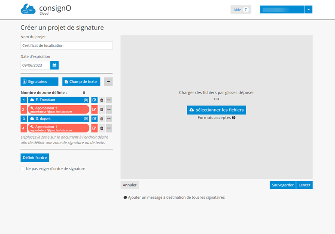Open the expiration date calendar picker
Viewport: 335px width, 234px height.
[x=55, y=65]
